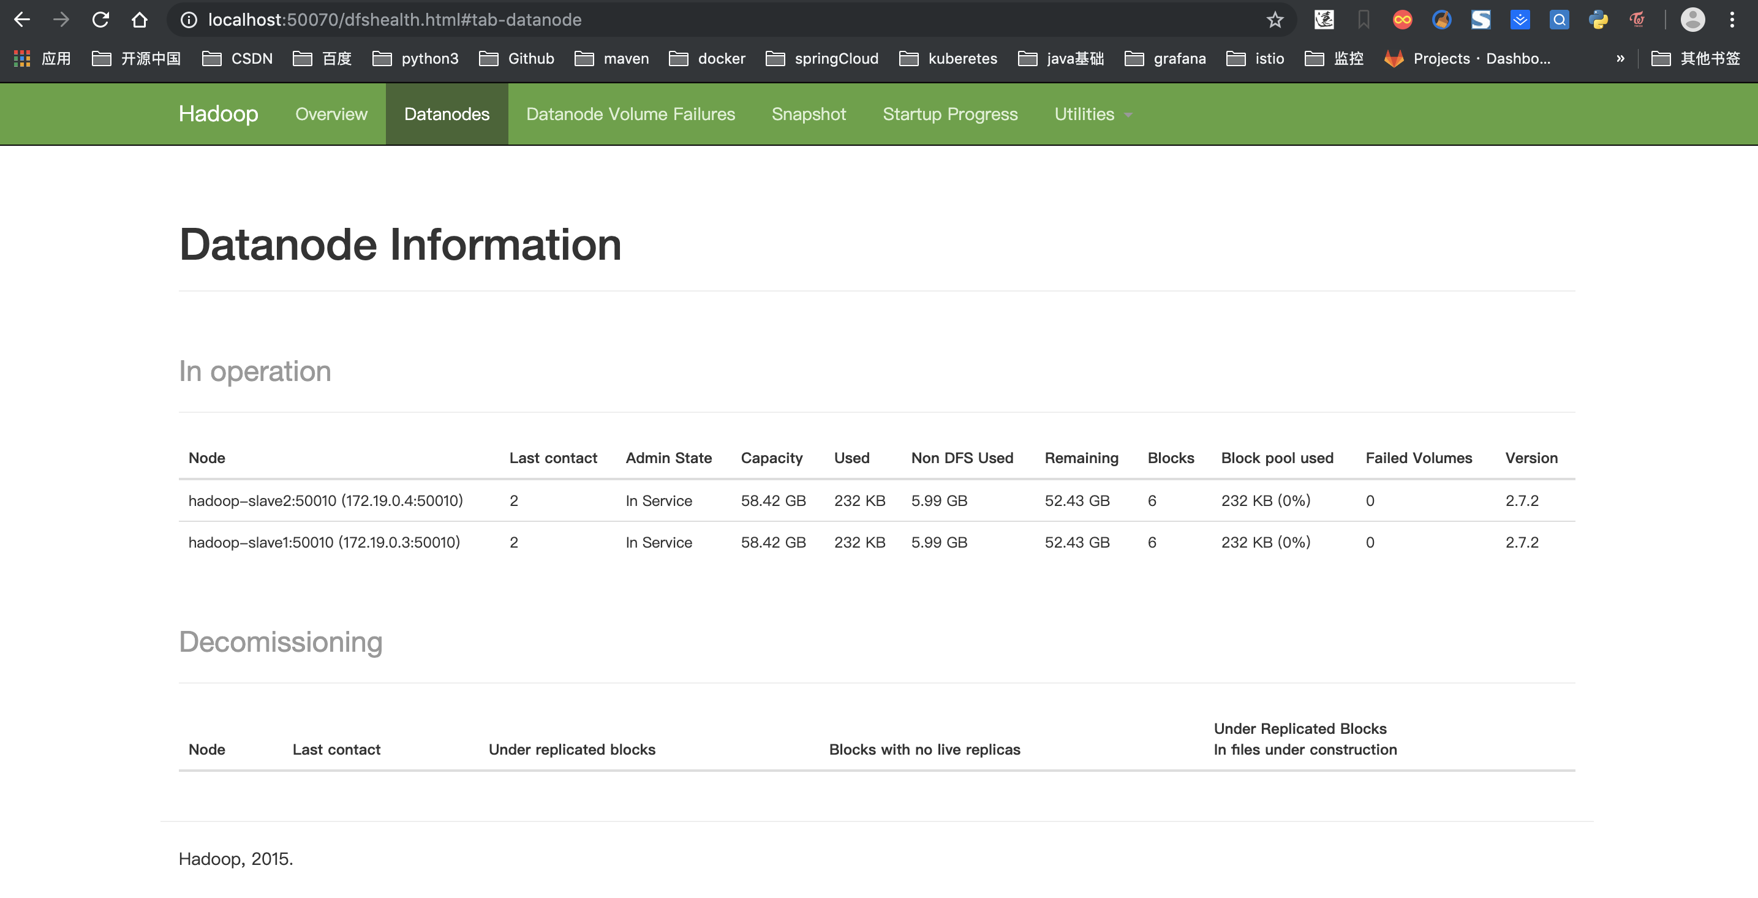Expand the Utilities dropdown menu

tap(1092, 114)
